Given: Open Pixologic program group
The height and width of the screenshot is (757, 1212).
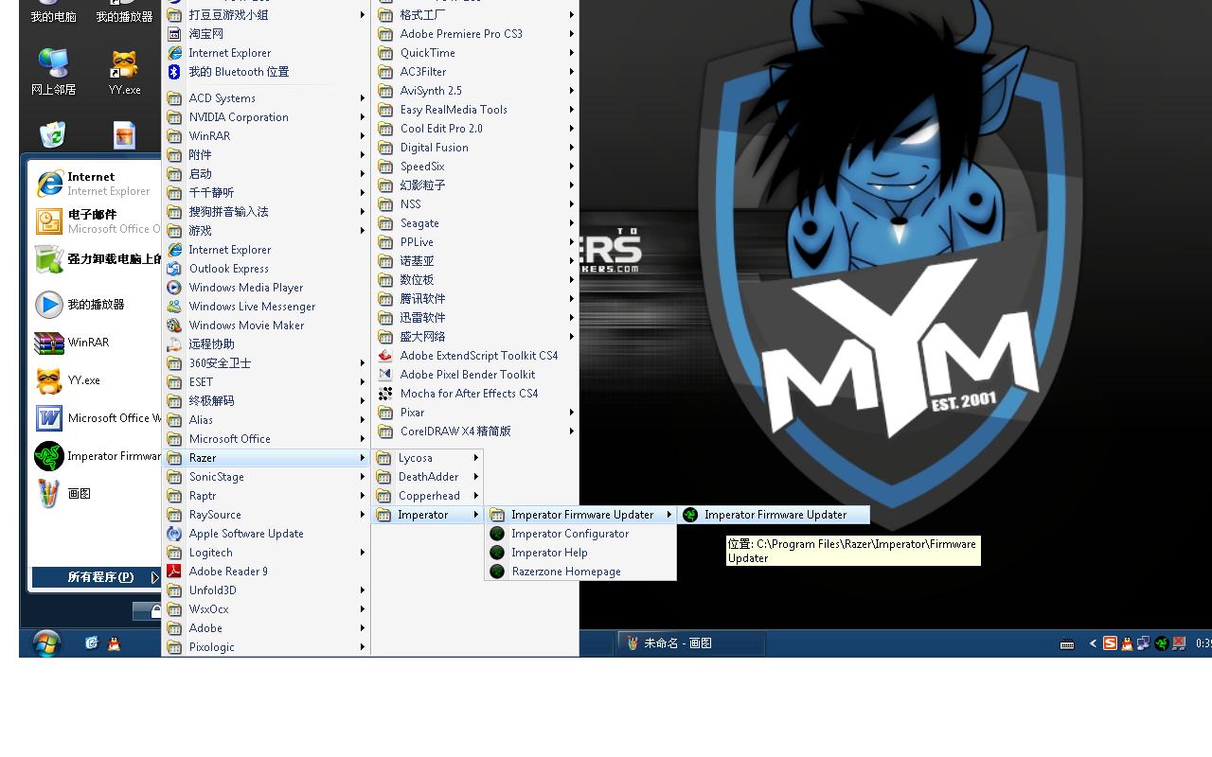Looking at the screenshot, I should (x=265, y=647).
